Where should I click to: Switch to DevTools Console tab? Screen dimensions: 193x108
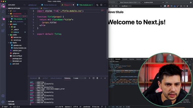[x=125, y=59]
